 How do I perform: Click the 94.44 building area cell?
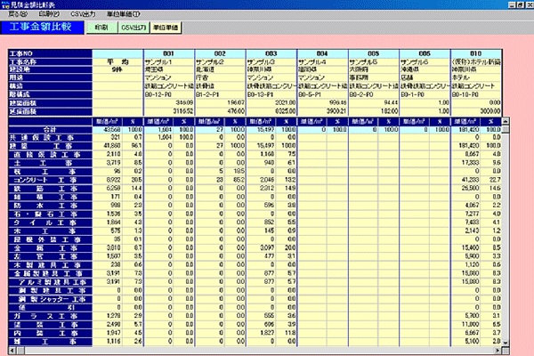coord(373,103)
